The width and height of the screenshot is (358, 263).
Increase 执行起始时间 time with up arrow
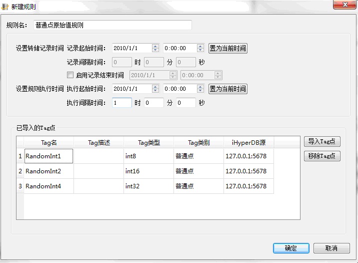[x=200, y=87]
